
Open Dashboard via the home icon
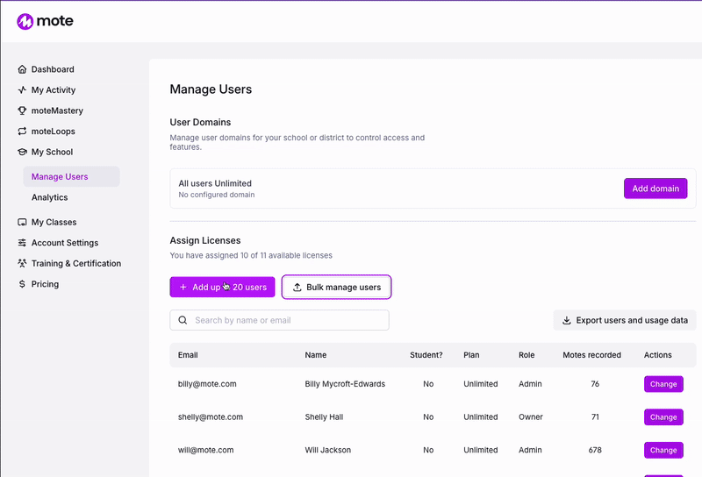coord(22,69)
